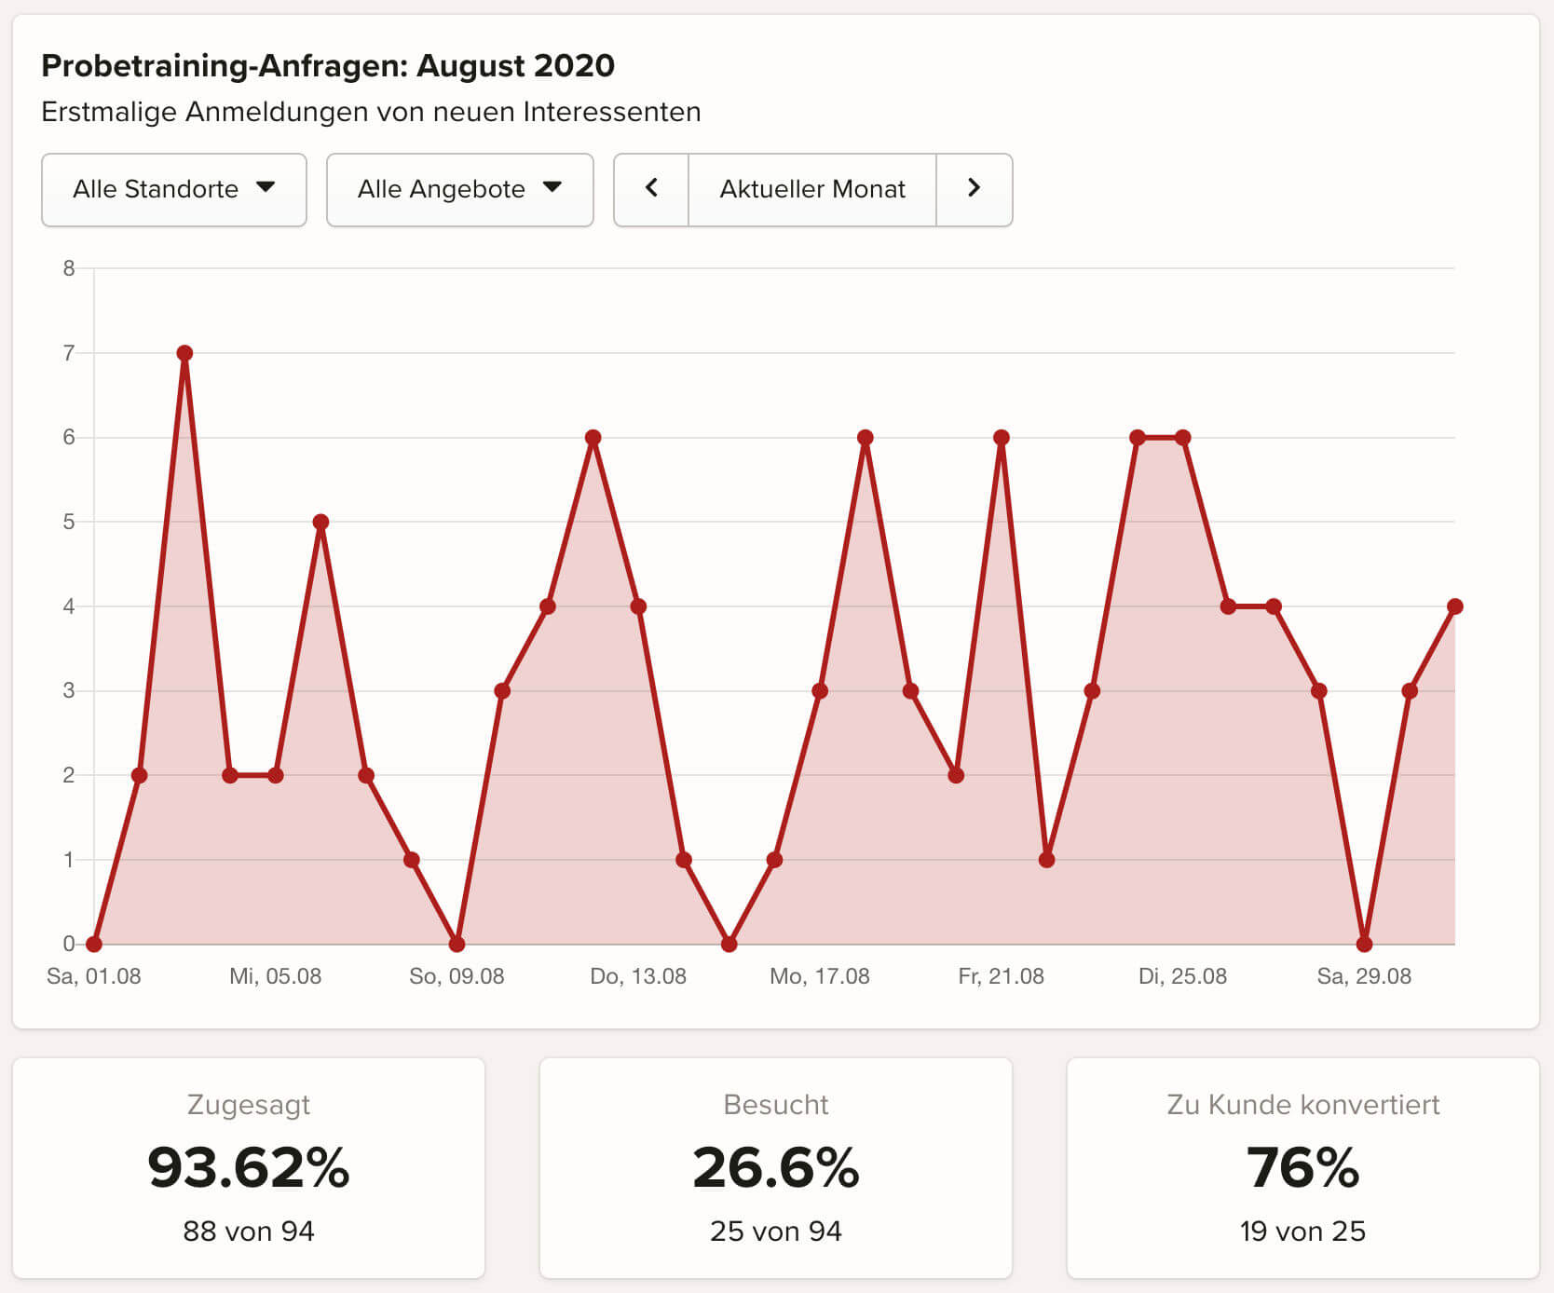Click the text '25 von 94'
Image resolution: width=1554 pixels, height=1293 pixels.
tap(776, 1232)
